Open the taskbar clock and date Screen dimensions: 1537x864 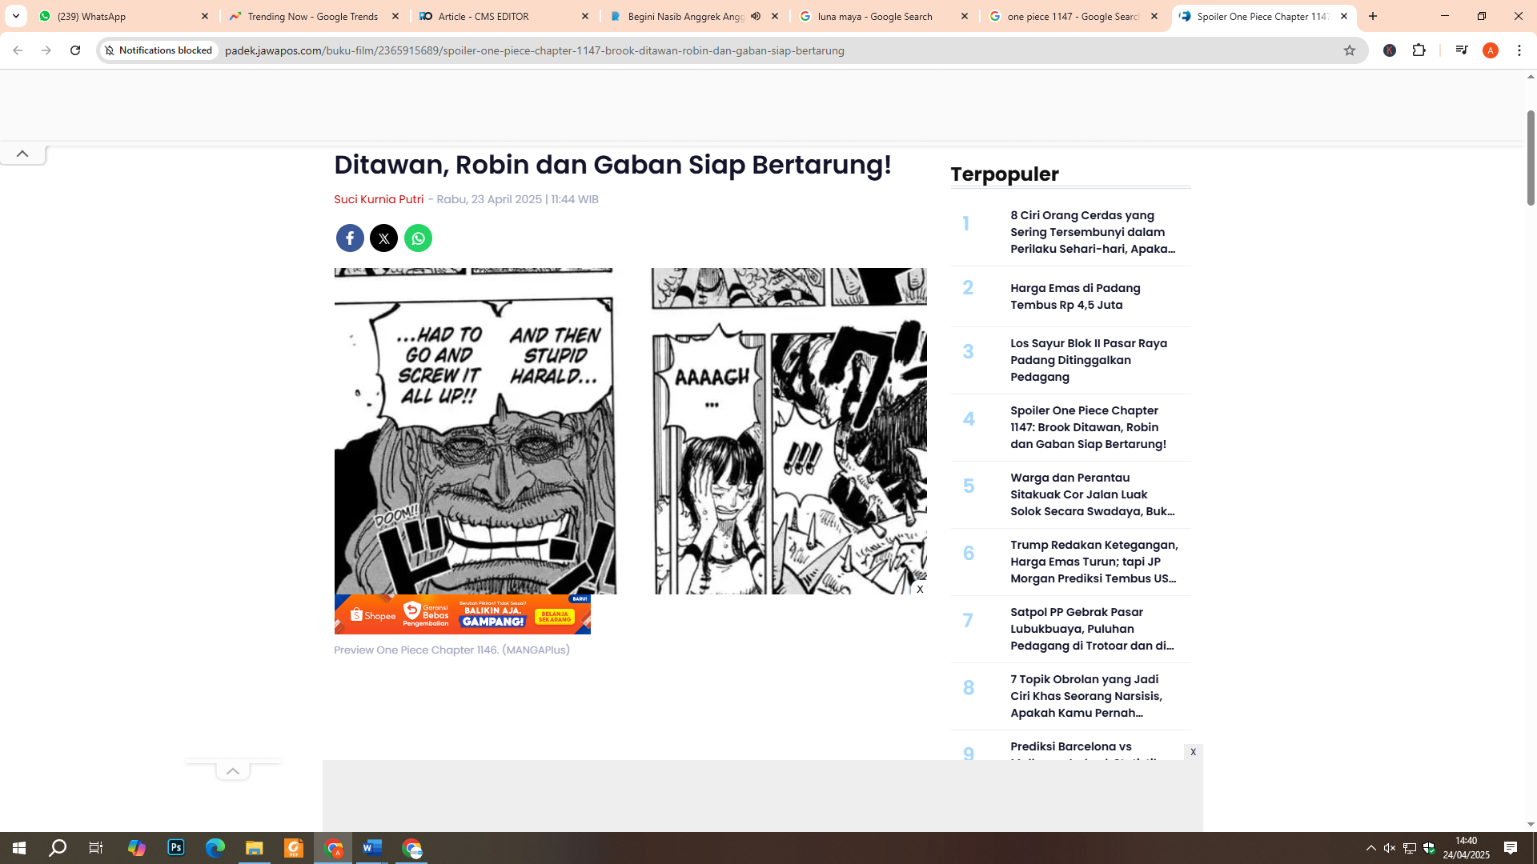click(x=1466, y=848)
